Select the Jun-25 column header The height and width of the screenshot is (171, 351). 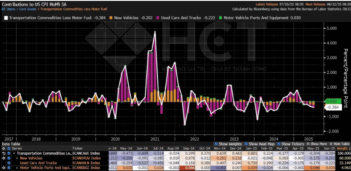pos(330,149)
